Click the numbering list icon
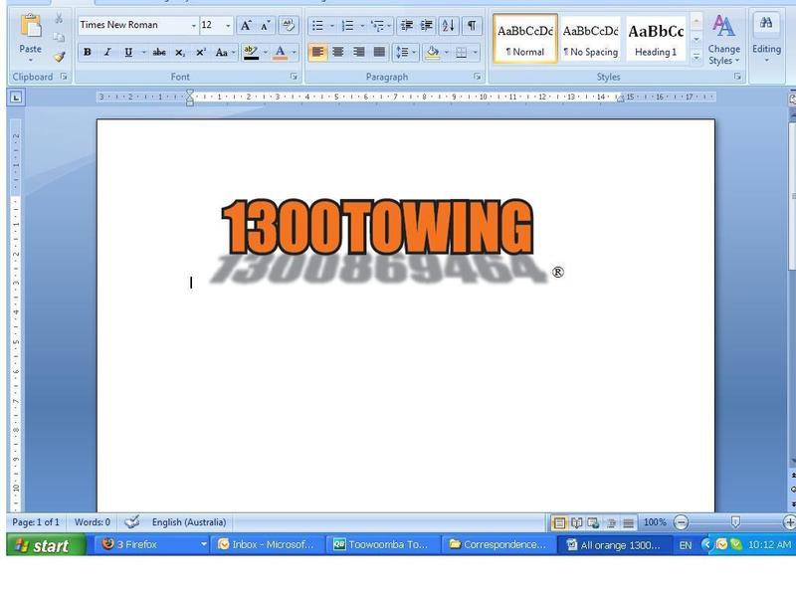The width and height of the screenshot is (796, 597). pyautogui.click(x=347, y=26)
